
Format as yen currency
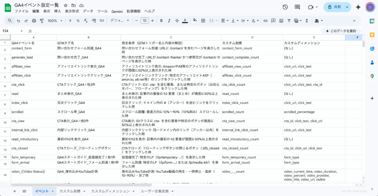70,21
